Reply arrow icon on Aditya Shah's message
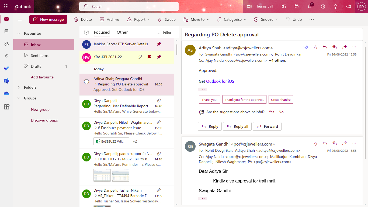This screenshot has height=207, width=368. coord(325,47)
